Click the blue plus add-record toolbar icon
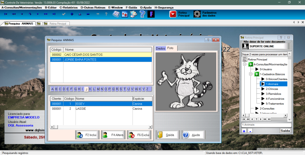This screenshot has height=155, width=305. (72, 14)
